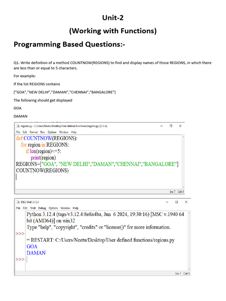The height and width of the screenshot is (301, 226).
Task: Click scroll-up arrow in regions.py editor
Action: point(183,137)
